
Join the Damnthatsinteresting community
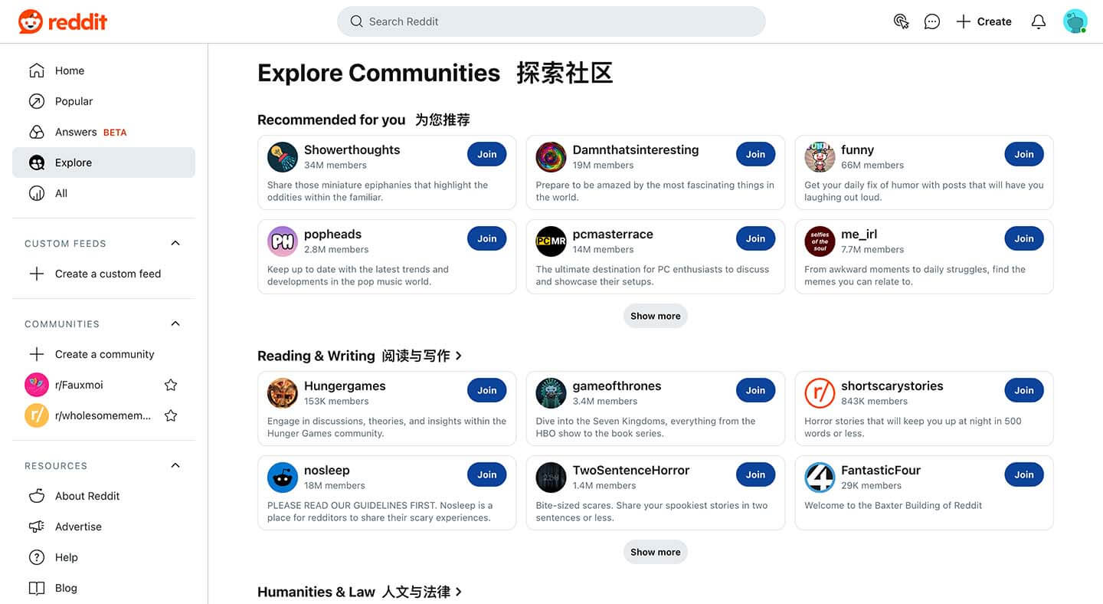756,154
